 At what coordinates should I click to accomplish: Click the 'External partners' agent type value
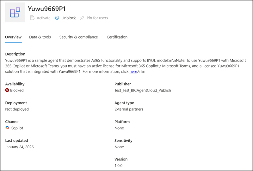(x=129, y=109)
